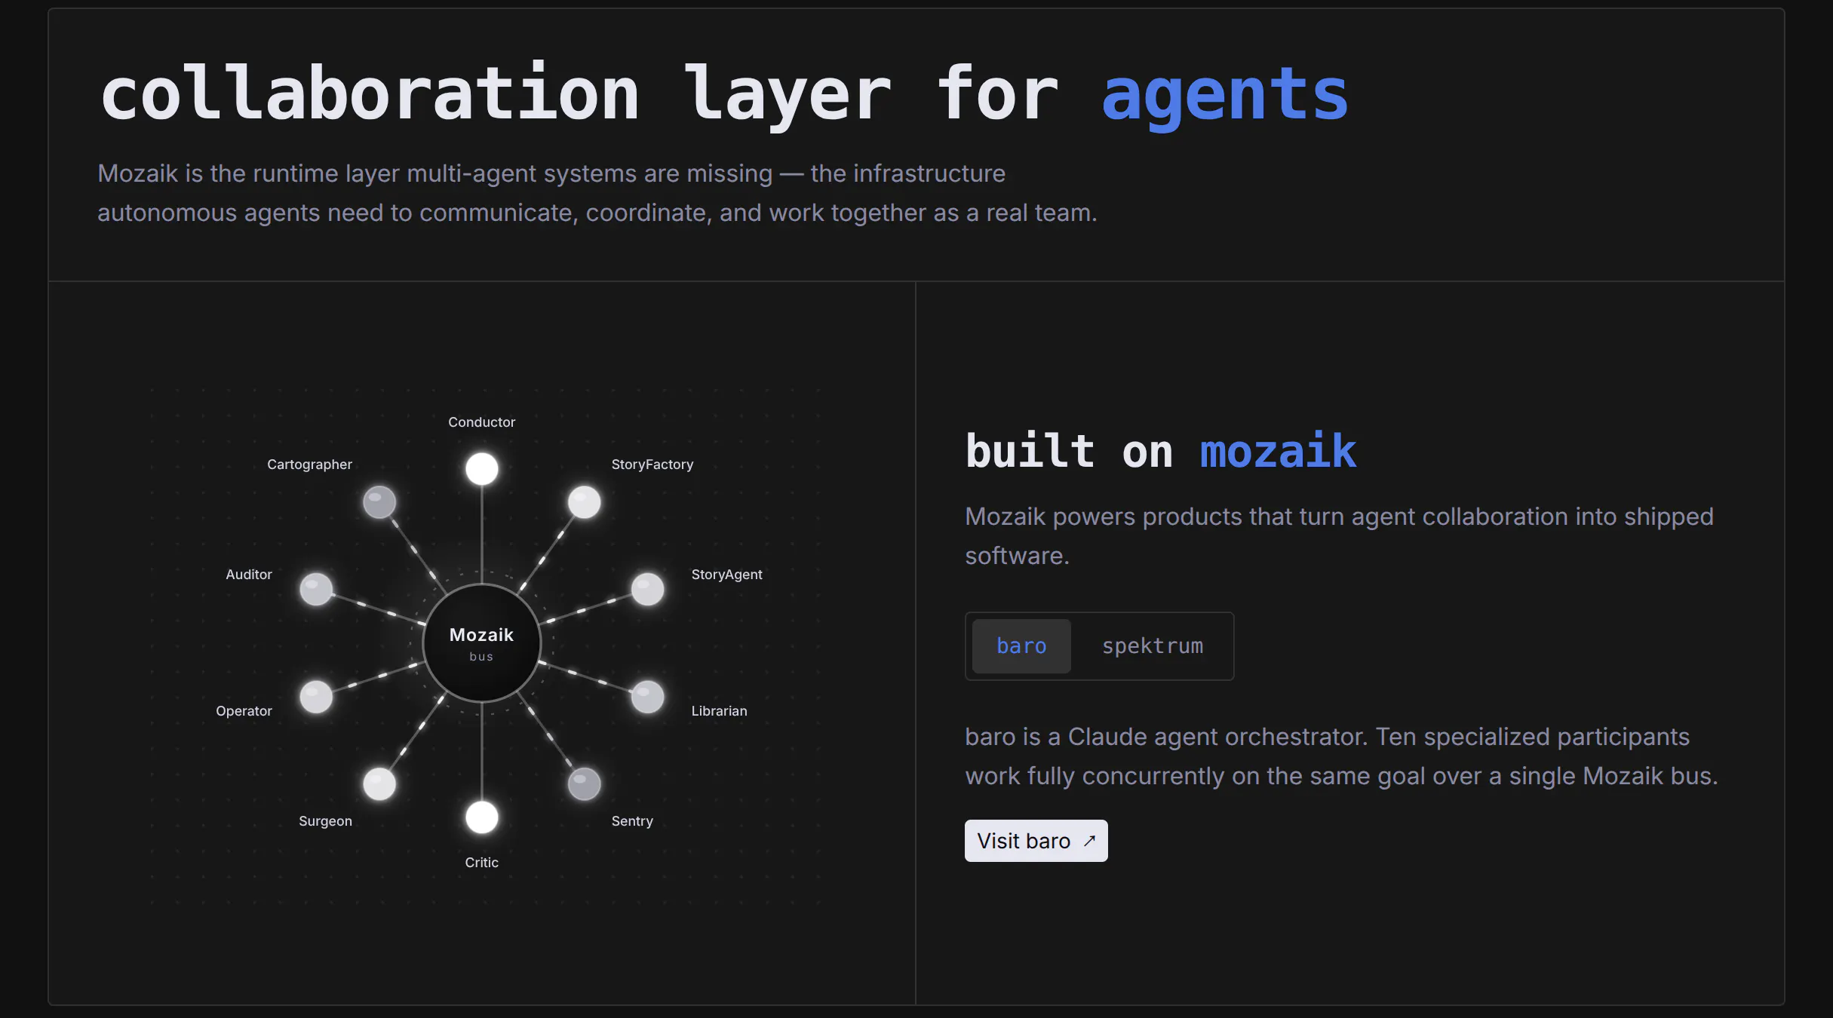Click the 'Mozaik is the runtime layer' paragraph
The width and height of the screenshot is (1833, 1018).
597,193
